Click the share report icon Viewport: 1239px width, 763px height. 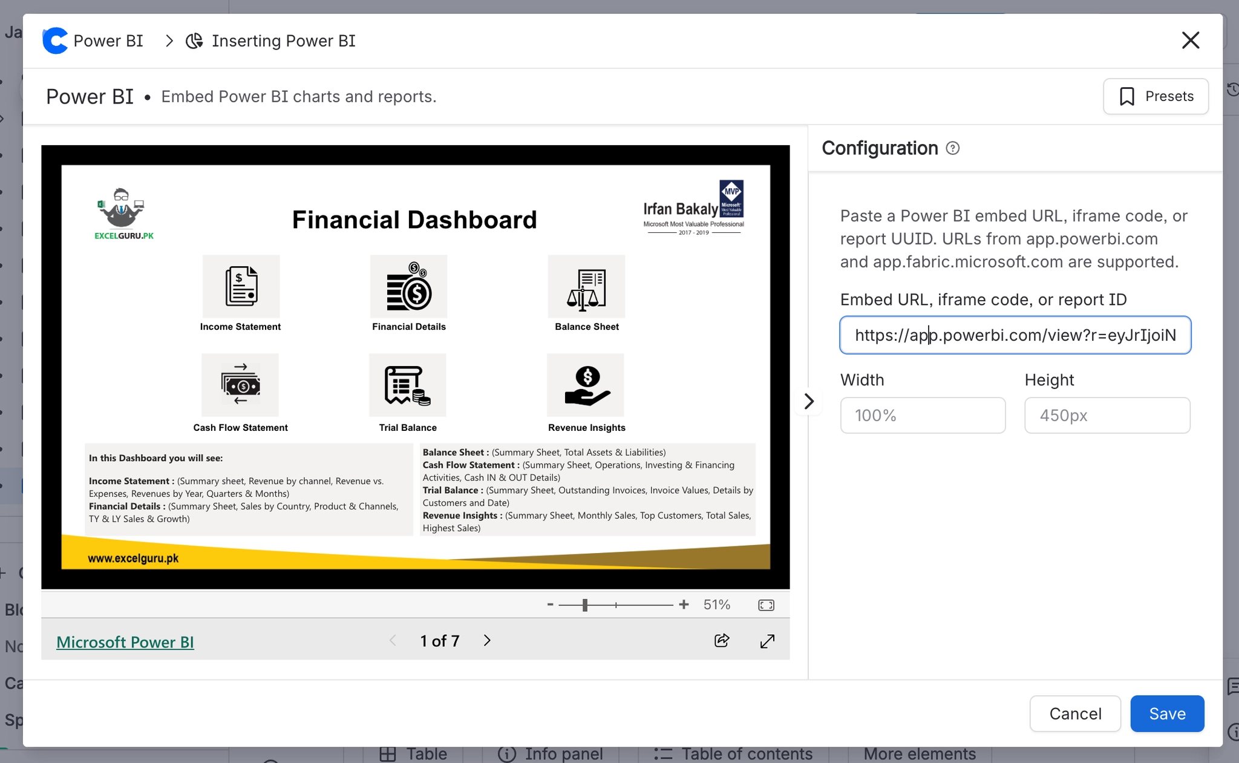coord(722,641)
